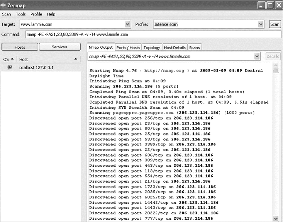The width and height of the screenshot is (283, 222).
Task: Sort by the Host column header
Action: pyautogui.click(x=48, y=59)
